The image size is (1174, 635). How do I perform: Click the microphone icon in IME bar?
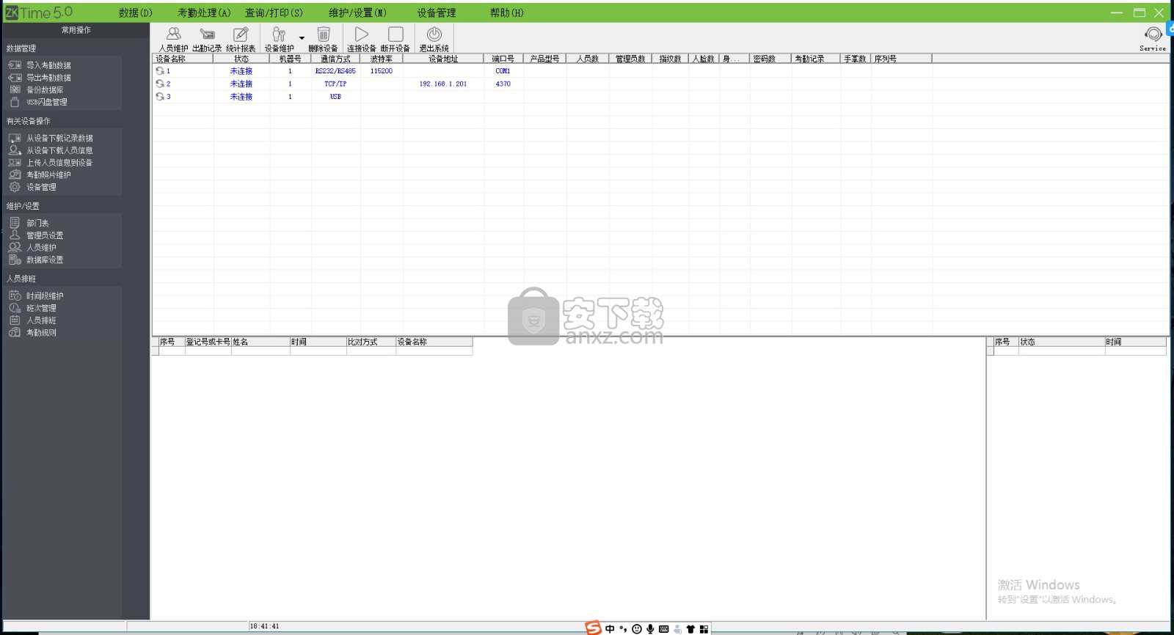point(650,629)
